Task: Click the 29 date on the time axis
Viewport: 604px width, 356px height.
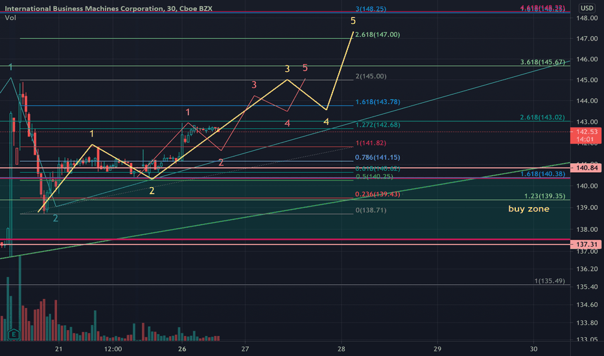Action: tap(437, 349)
